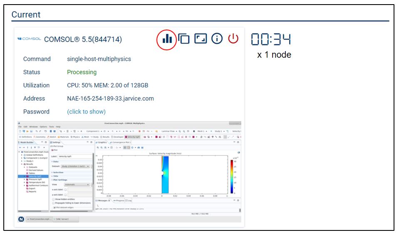Click the 'single-host-multiphysics' command value
The height and width of the screenshot is (235, 399).
99,59
